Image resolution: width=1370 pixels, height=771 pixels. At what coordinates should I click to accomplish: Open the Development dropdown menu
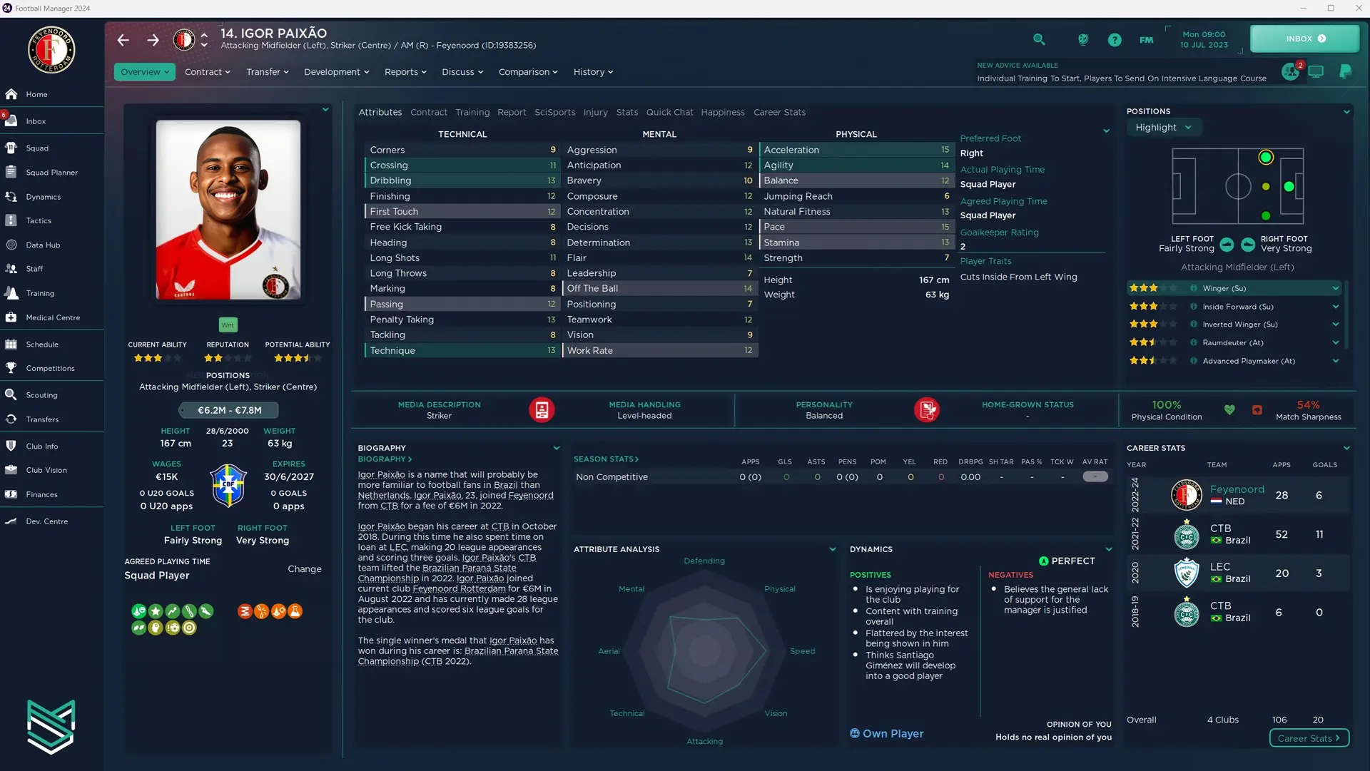[337, 72]
